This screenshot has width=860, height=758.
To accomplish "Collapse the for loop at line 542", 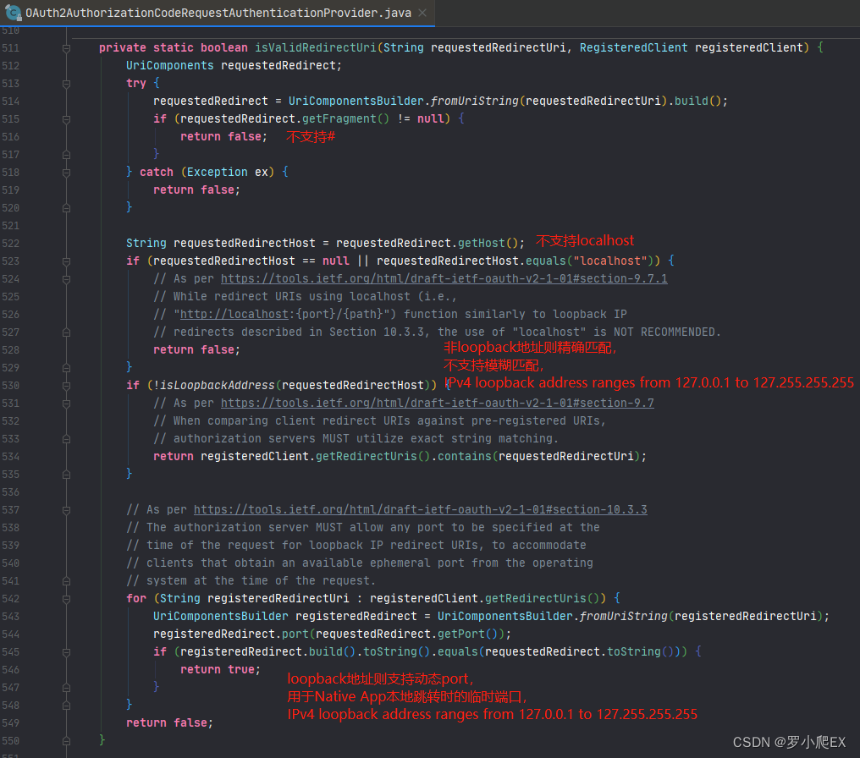I will (x=66, y=599).
